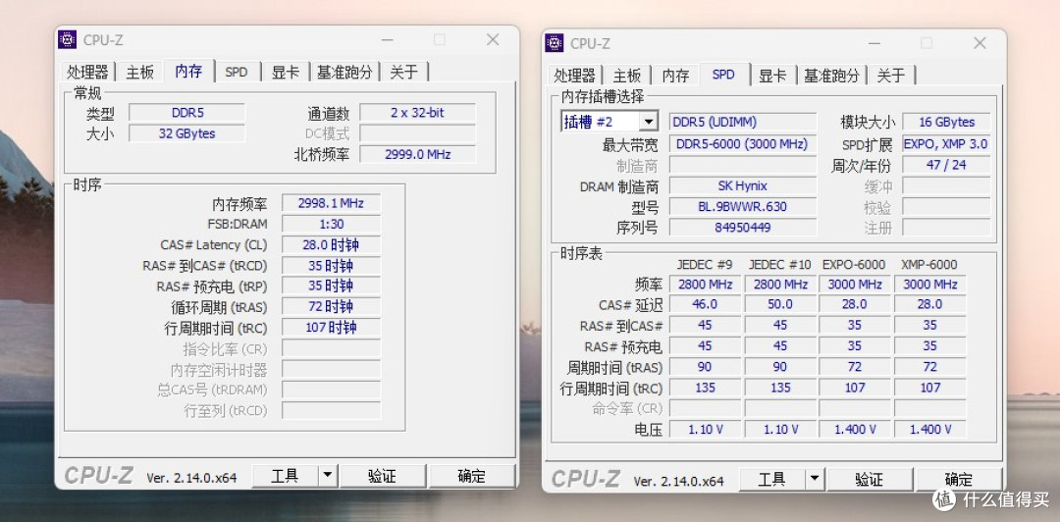The width and height of the screenshot is (1060, 522).
Task: Click the 16 GBytes module size field
Action: tap(946, 123)
